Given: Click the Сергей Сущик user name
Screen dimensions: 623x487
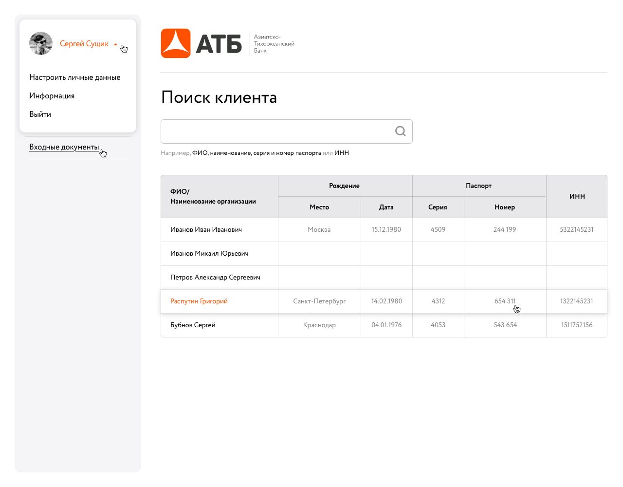Looking at the screenshot, I should (x=84, y=44).
